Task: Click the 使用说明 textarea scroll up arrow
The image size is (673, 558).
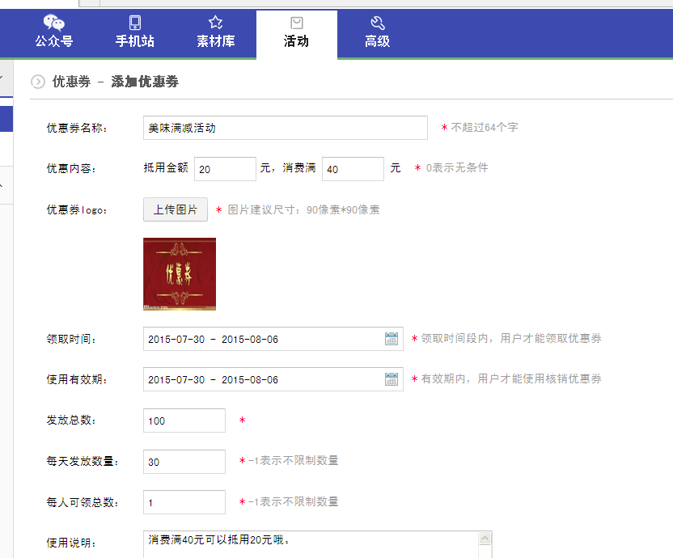Action: 485,539
